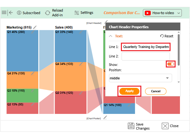Viewport: 190px width, 139px height.
Task: Open the Position dropdown showing middle
Action: click(140, 78)
